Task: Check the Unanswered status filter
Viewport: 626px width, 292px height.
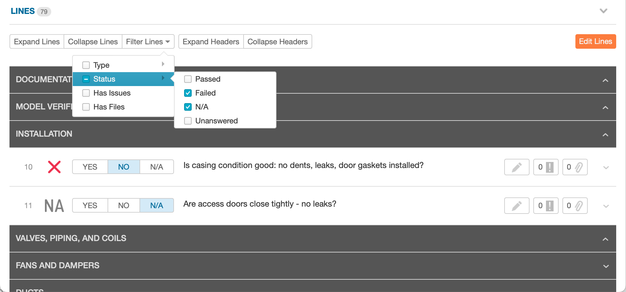Action: click(x=188, y=121)
